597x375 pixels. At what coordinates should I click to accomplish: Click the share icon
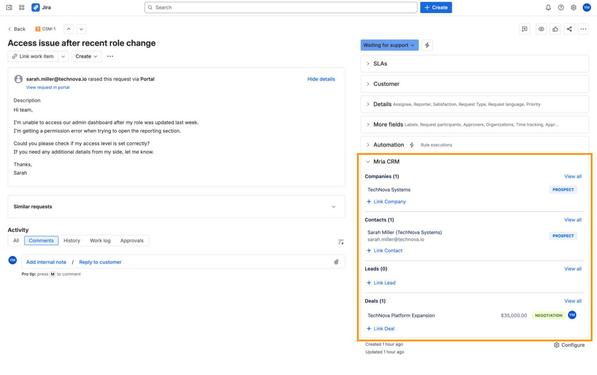pyautogui.click(x=569, y=29)
